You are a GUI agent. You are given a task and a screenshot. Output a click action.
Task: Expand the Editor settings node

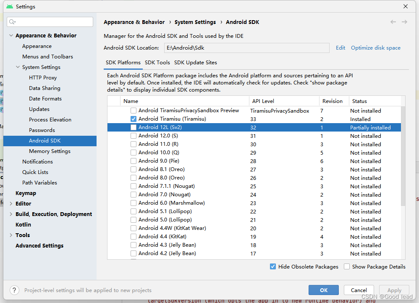pos(11,203)
